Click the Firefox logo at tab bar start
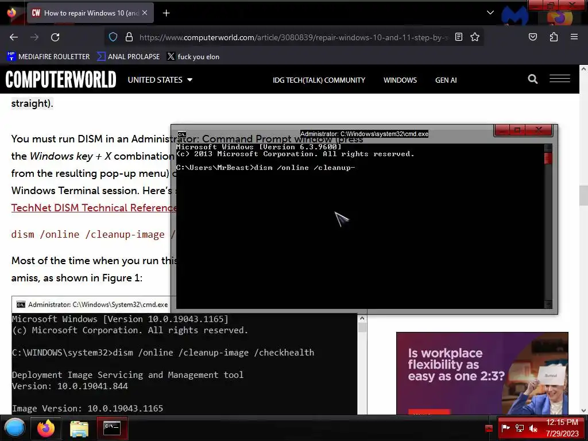Image resolution: width=588 pixels, height=441 pixels. pyautogui.click(x=11, y=13)
